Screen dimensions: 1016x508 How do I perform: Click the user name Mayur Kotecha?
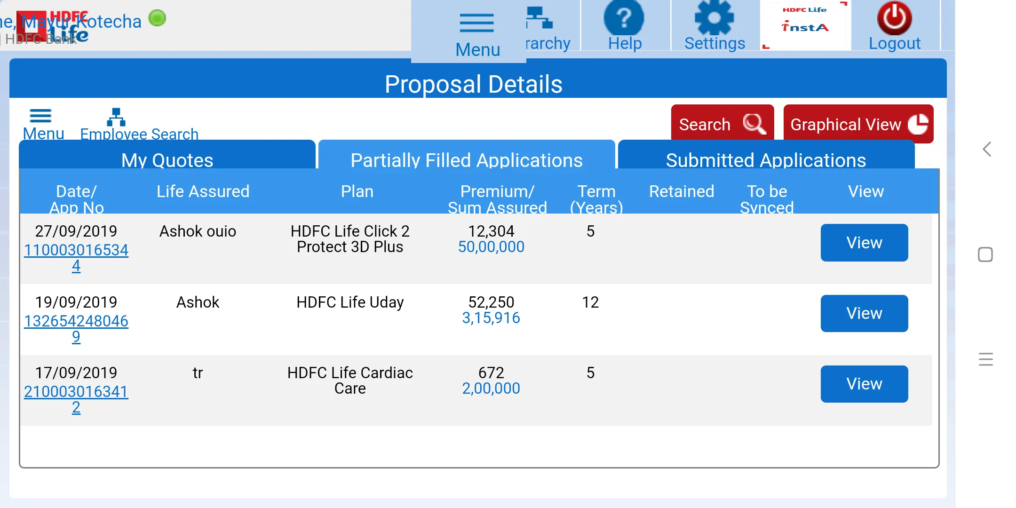(82, 22)
